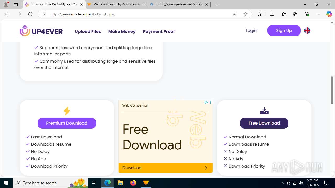Click the scrollbar down arrow
This screenshot has width=335, height=188.
click(x=332, y=173)
